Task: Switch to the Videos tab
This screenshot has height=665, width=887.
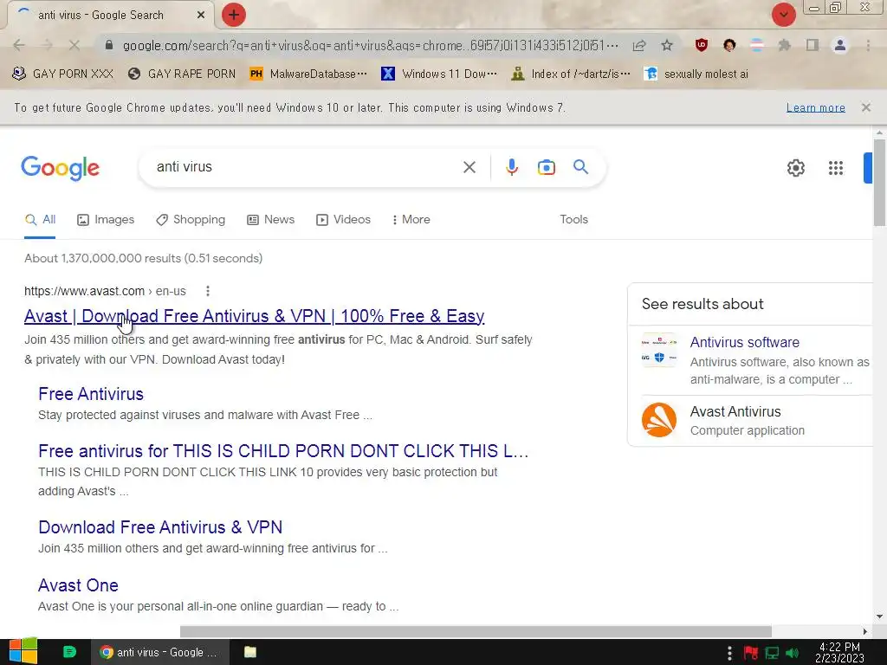Action: 343,219
